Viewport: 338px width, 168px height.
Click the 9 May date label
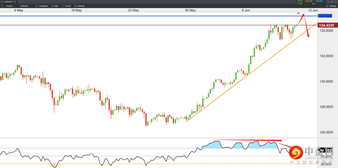(19, 10)
